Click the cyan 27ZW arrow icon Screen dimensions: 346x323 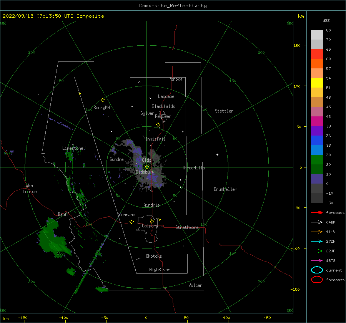[317, 242]
